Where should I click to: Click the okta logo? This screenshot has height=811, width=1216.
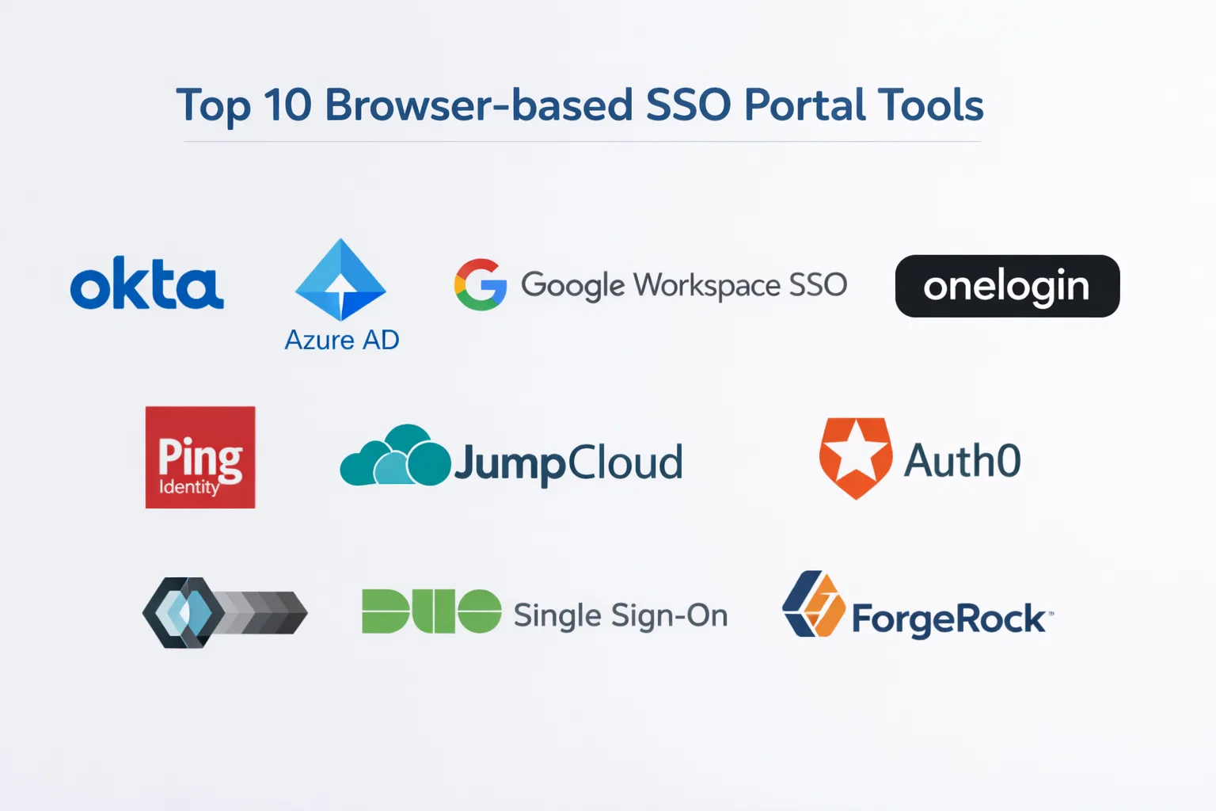click(x=146, y=284)
